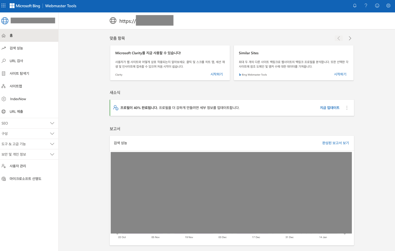Expand the 도구 & 고급 기능 section
The height and width of the screenshot is (251, 395).
click(29, 144)
